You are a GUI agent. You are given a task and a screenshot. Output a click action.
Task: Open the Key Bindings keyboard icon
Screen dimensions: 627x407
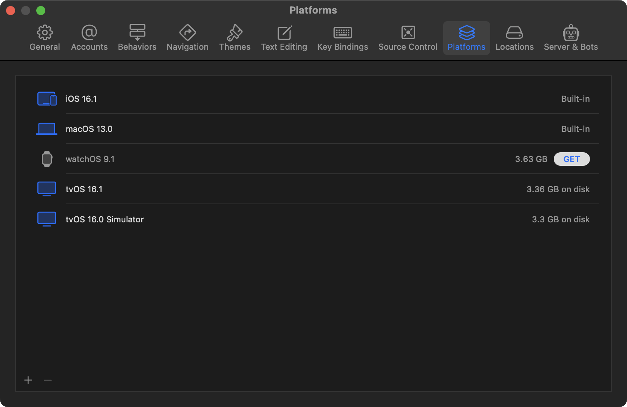[343, 32]
